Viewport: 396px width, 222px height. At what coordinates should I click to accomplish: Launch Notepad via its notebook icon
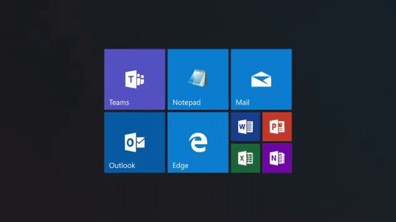pyautogui.click(x=198, y=78)
